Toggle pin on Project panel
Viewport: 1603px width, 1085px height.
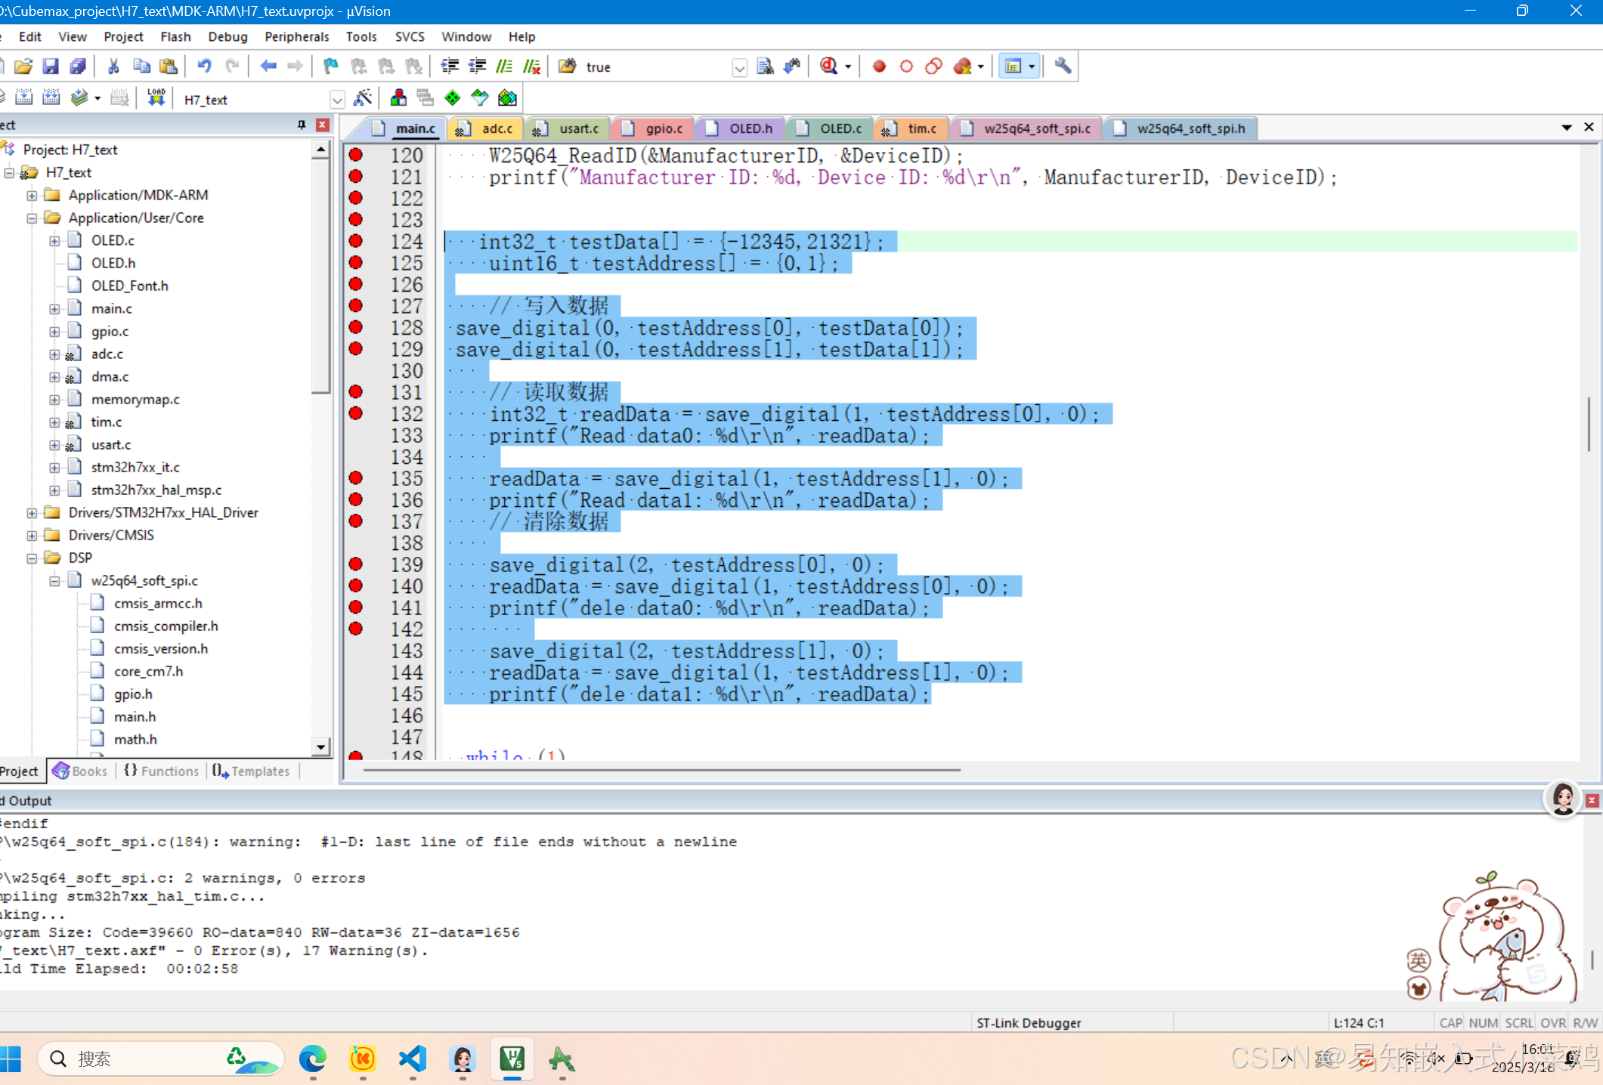point(302,125)
